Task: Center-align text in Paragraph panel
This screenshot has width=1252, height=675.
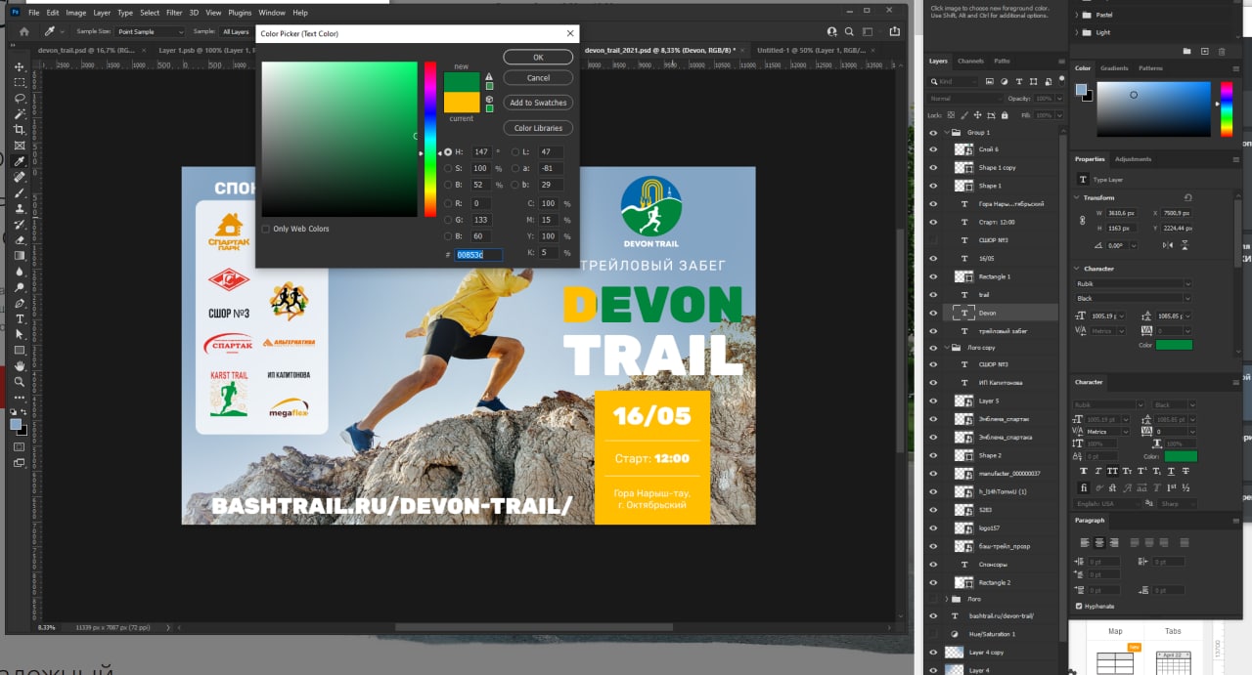Action: click(1097, 542)
